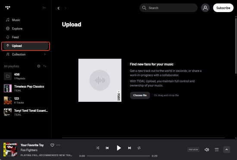This screenshot has height=160, width=237.
Task: Click the play button
Action: pyautogui.click(x=119, y=148)
